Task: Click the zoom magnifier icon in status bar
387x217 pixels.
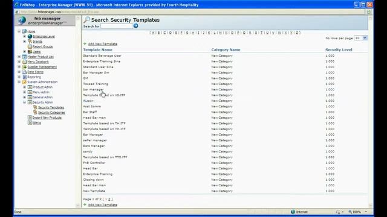Action: pyautogui.click(x=350, y=212)
